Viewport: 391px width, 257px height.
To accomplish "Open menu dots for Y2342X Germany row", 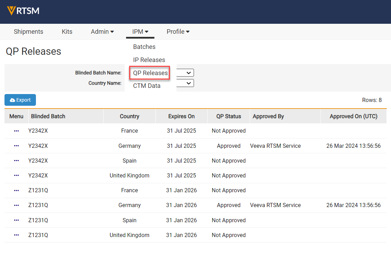I will [x=16, y=146].
